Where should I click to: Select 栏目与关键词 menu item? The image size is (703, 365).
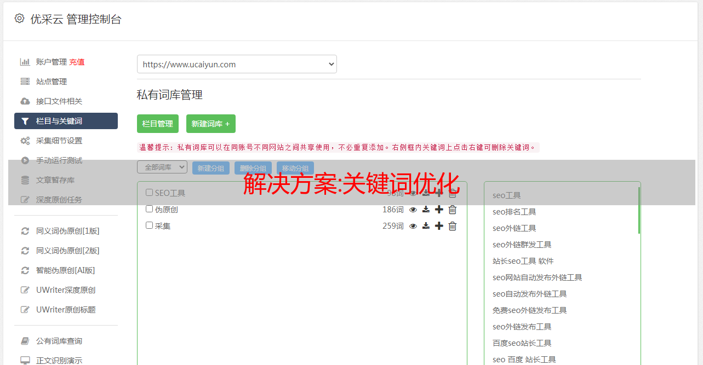[x=66, y=121]
